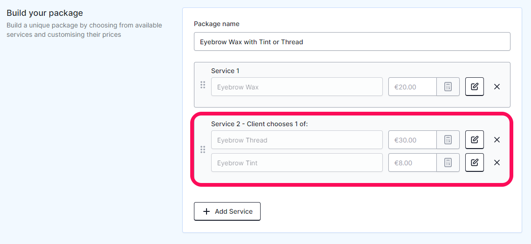Click the €20.00 price field
Image resolution: width=531 pixels, height=244 pixels.
click(413, 87)
